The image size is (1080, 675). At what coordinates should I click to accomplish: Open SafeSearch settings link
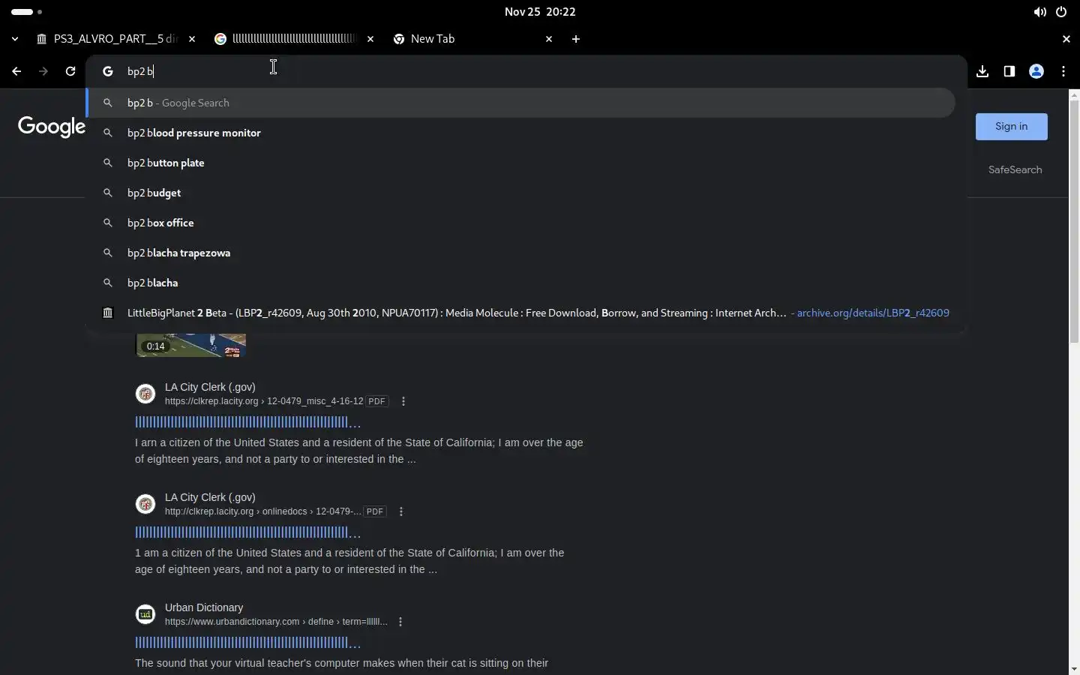[x=1015, y=169]
